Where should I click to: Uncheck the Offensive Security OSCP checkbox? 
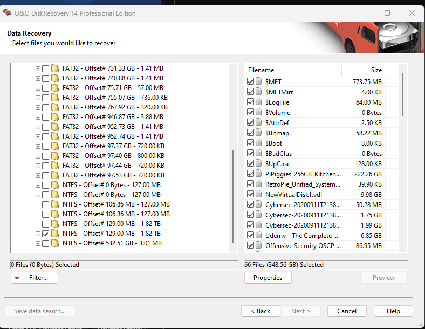[250, 245]
